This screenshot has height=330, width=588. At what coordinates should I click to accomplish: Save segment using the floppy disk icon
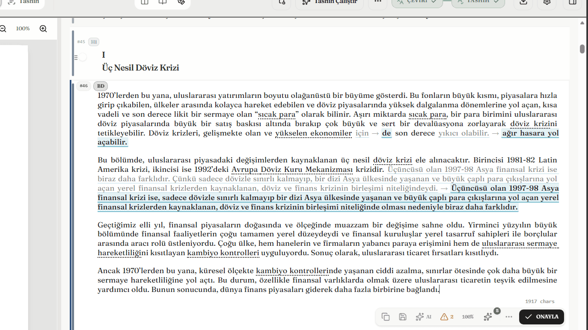[x=403, y=317]
